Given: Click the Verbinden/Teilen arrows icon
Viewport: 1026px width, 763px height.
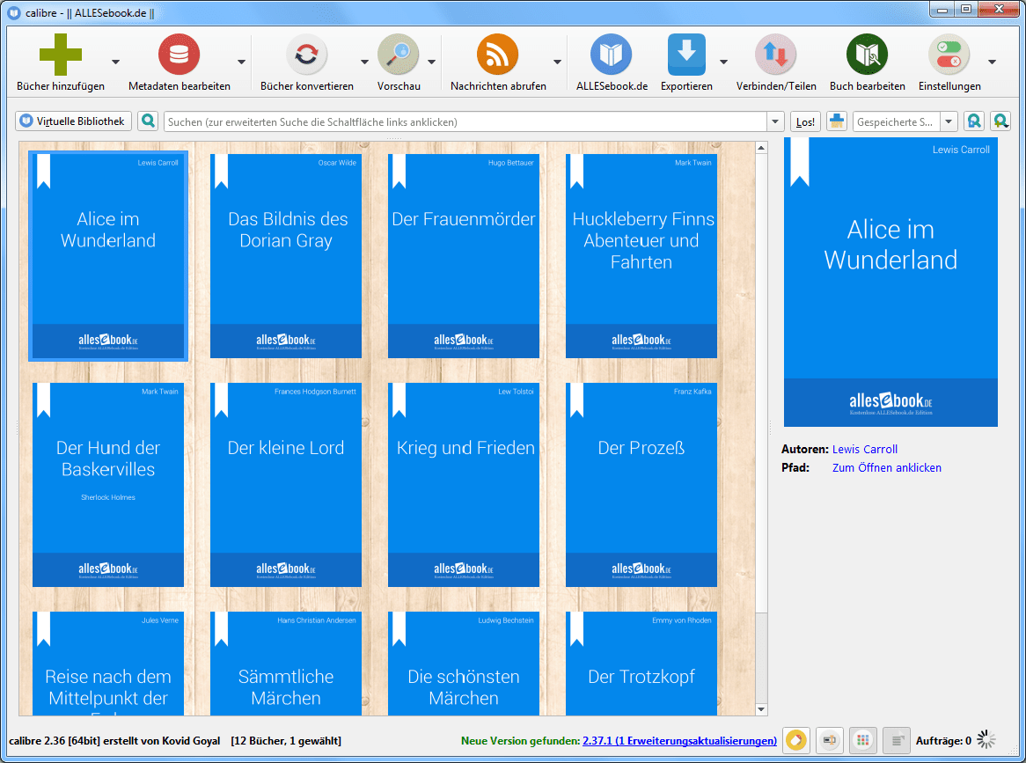Looking at the screenshot, I should [x=775, y=55].
